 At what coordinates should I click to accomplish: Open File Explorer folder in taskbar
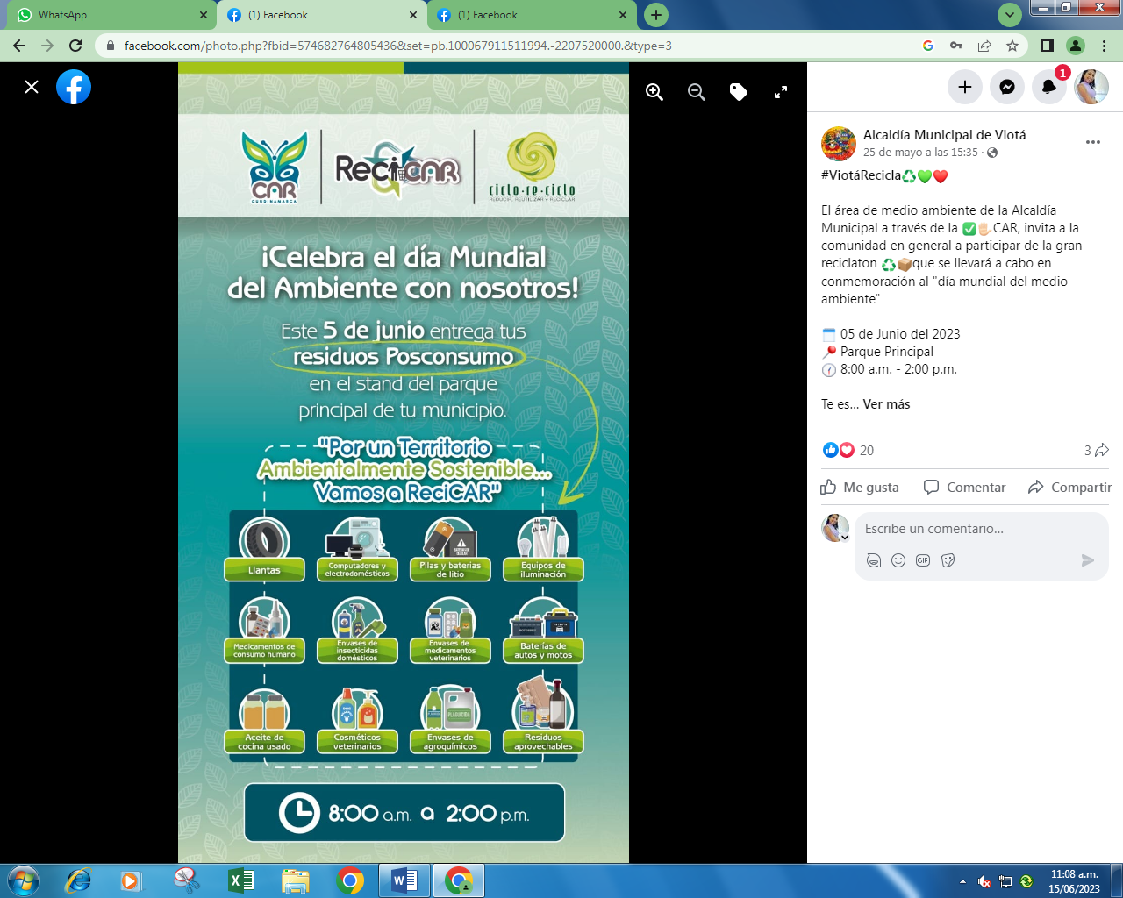tap(296, 880)
